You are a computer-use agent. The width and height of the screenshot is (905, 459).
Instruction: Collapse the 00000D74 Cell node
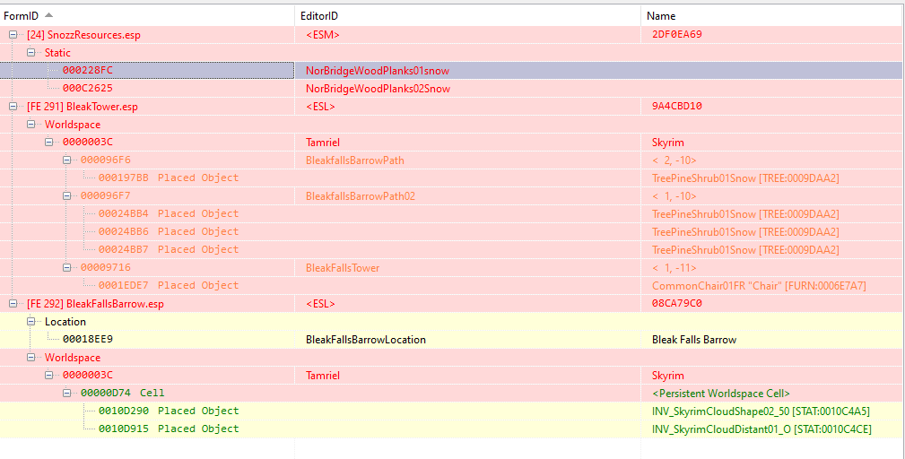[x=67, y=394]
